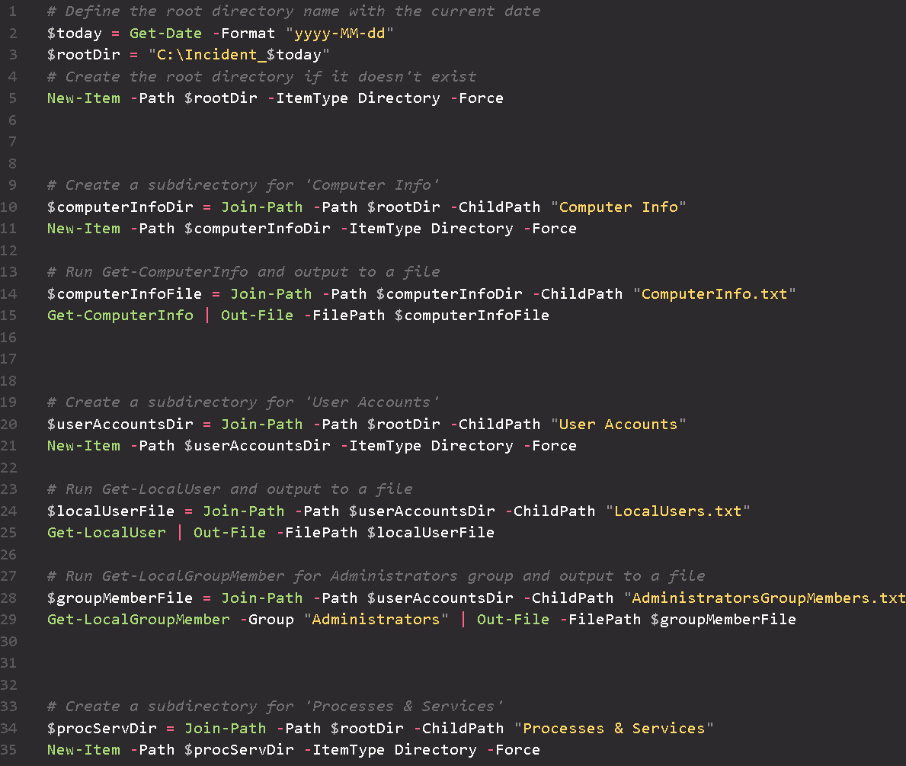Click Join-Path on line 10
This screenshot has height=766, width=906.
click(262, 207)
